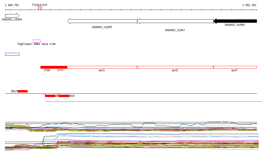Viewport: 262px width, 156px height.
Task: Click the S770 segment label
Action: coord(60,70)
